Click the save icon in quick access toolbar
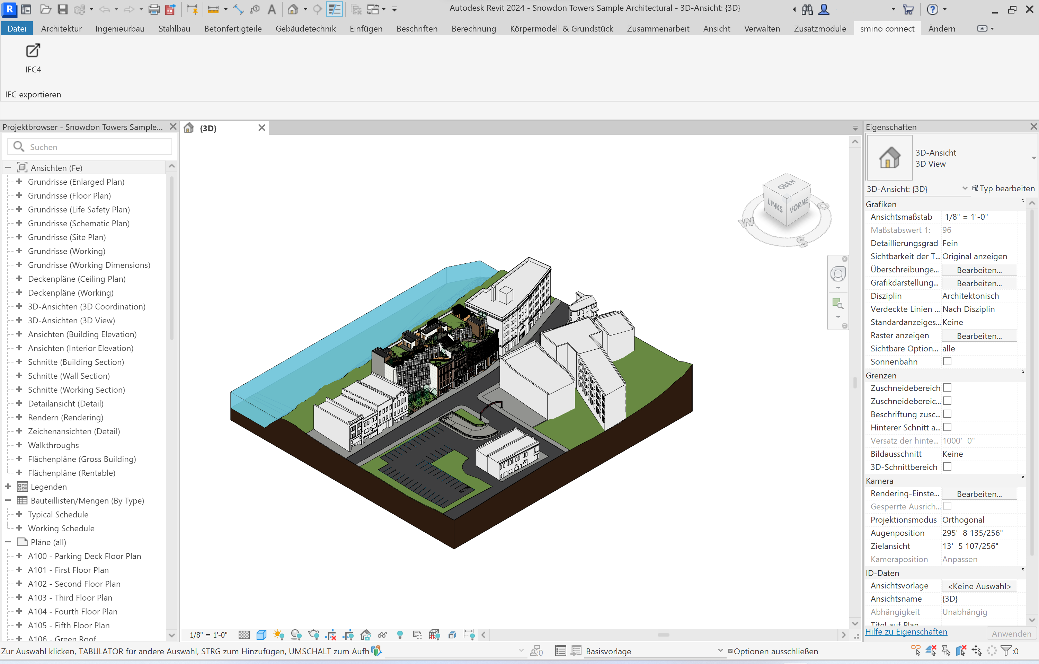This screenshot has width=1039, height=664. click(63, 9)
